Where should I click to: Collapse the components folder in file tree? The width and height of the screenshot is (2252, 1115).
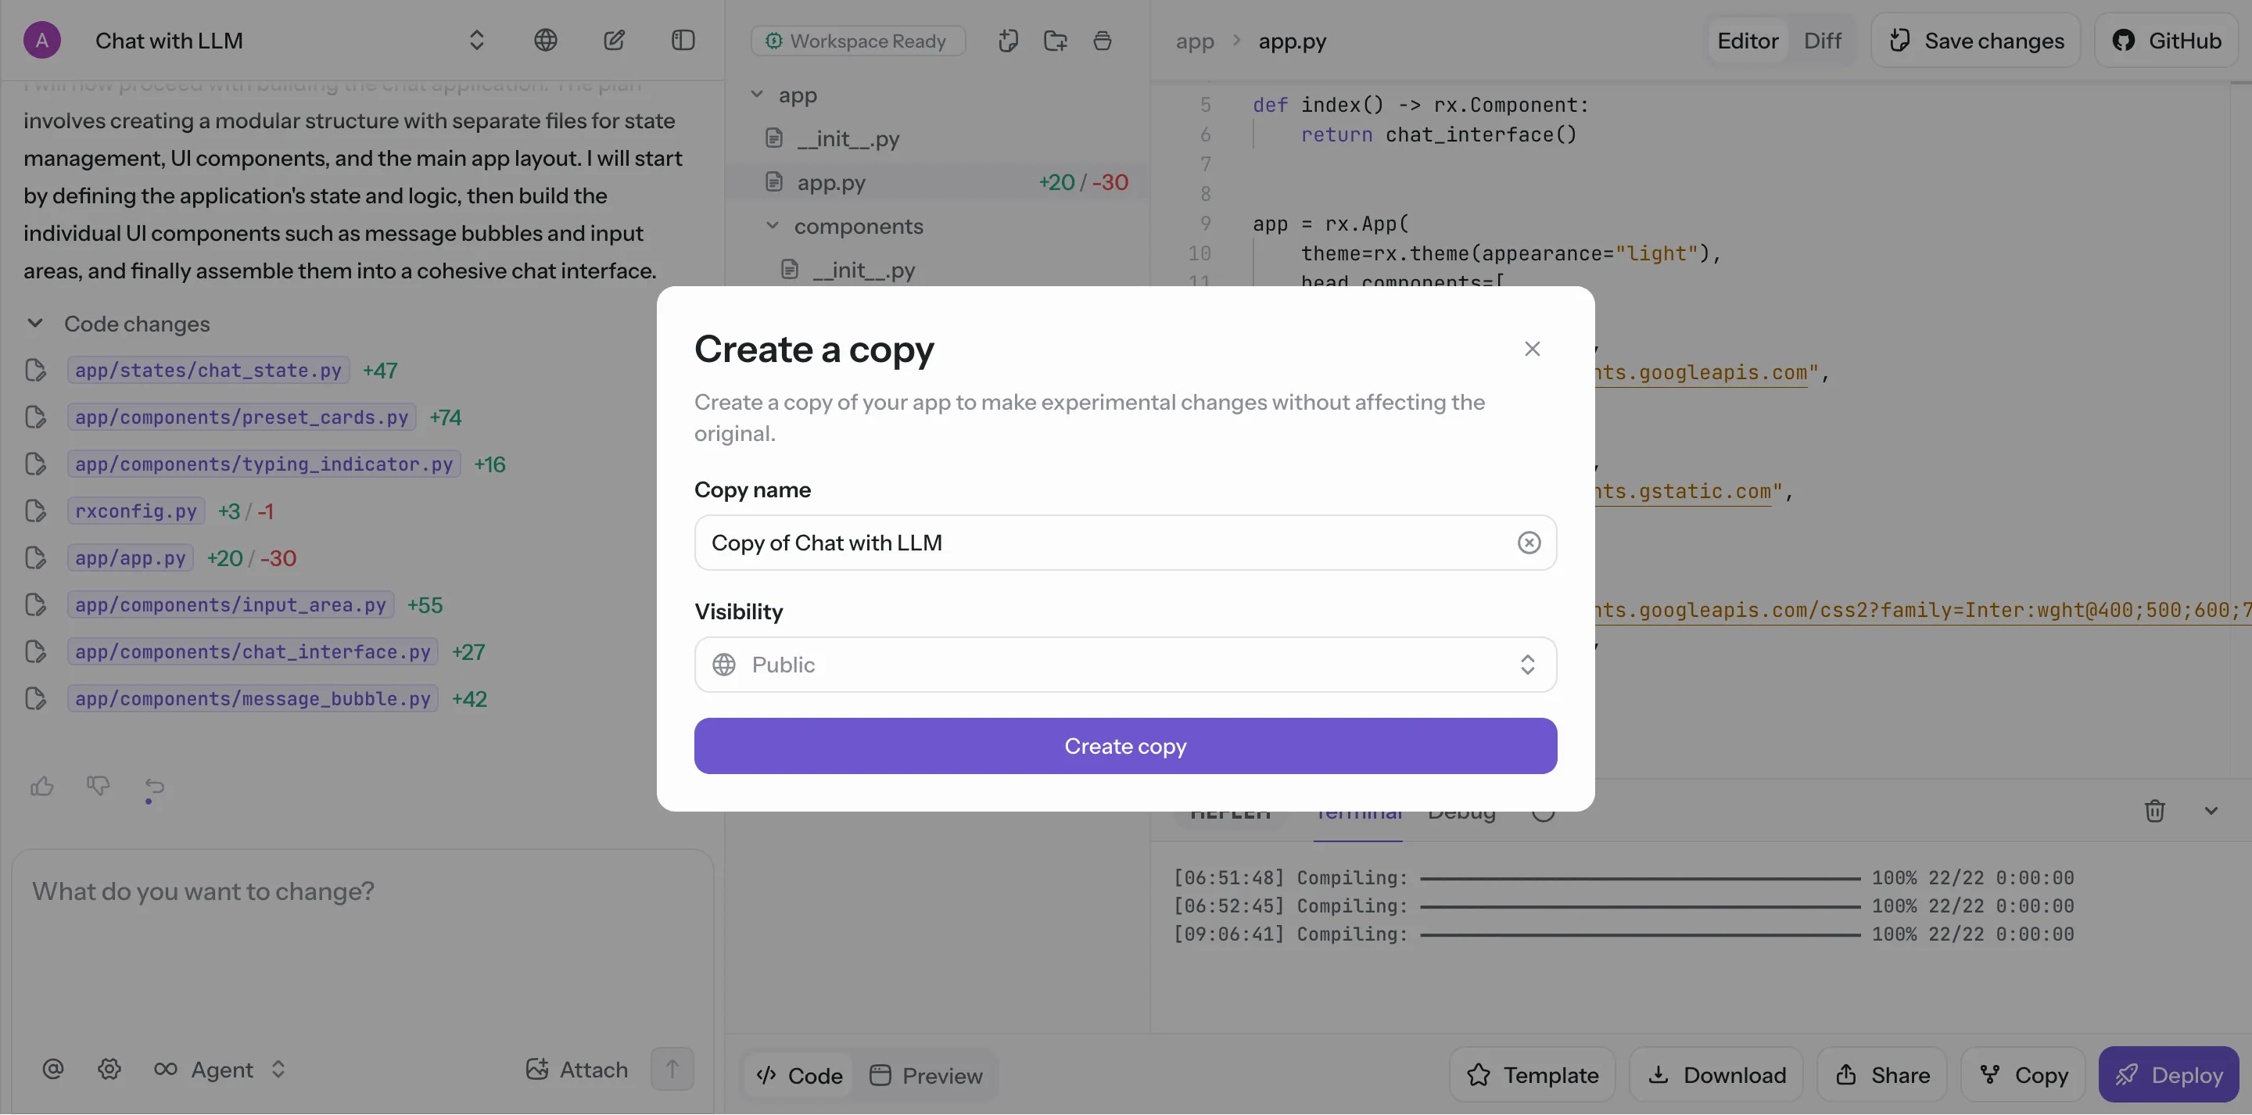click(772, 226)
